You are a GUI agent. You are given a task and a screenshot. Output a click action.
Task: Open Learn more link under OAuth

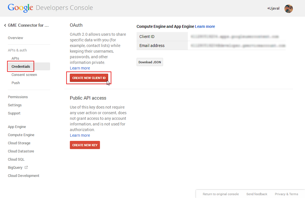tap(80, 68)
